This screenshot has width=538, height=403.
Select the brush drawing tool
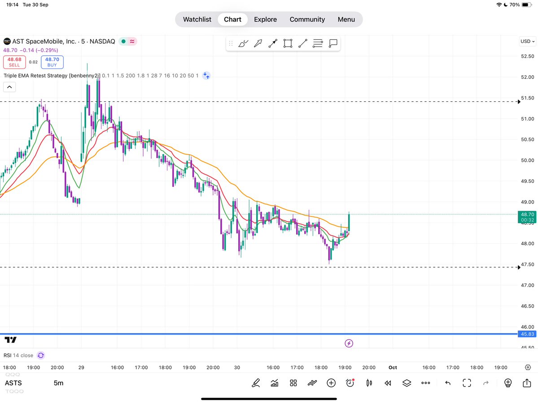click(x=243, y=43)
